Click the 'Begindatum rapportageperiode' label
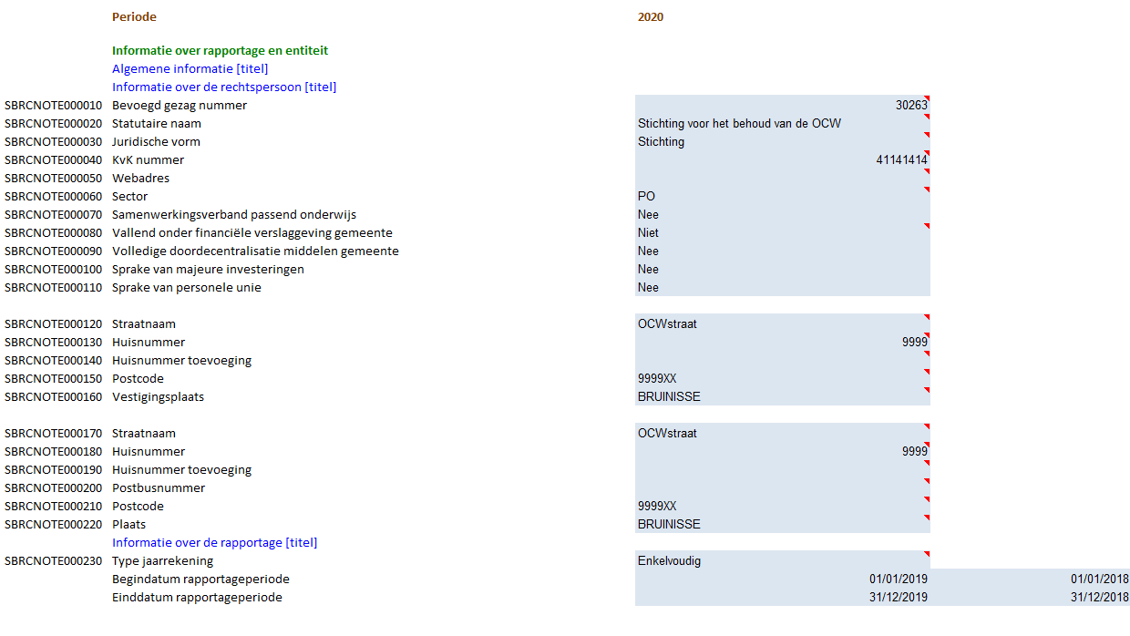1130x636 pixels. (x=200, y=580)
